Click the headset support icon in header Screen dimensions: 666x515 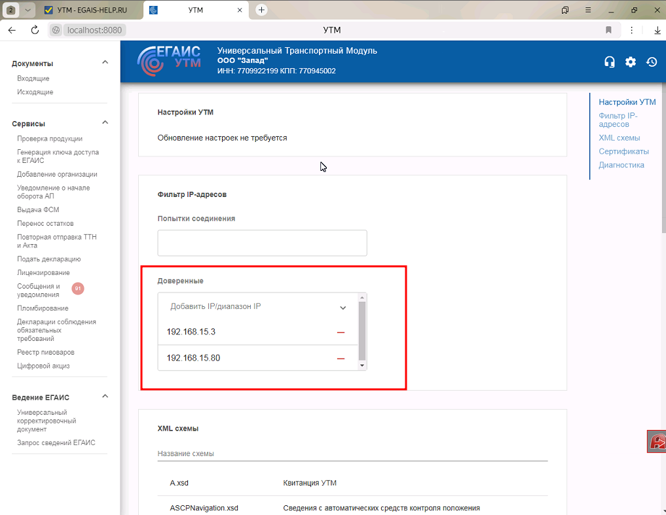pyautogui.click(x=609, y=62)
